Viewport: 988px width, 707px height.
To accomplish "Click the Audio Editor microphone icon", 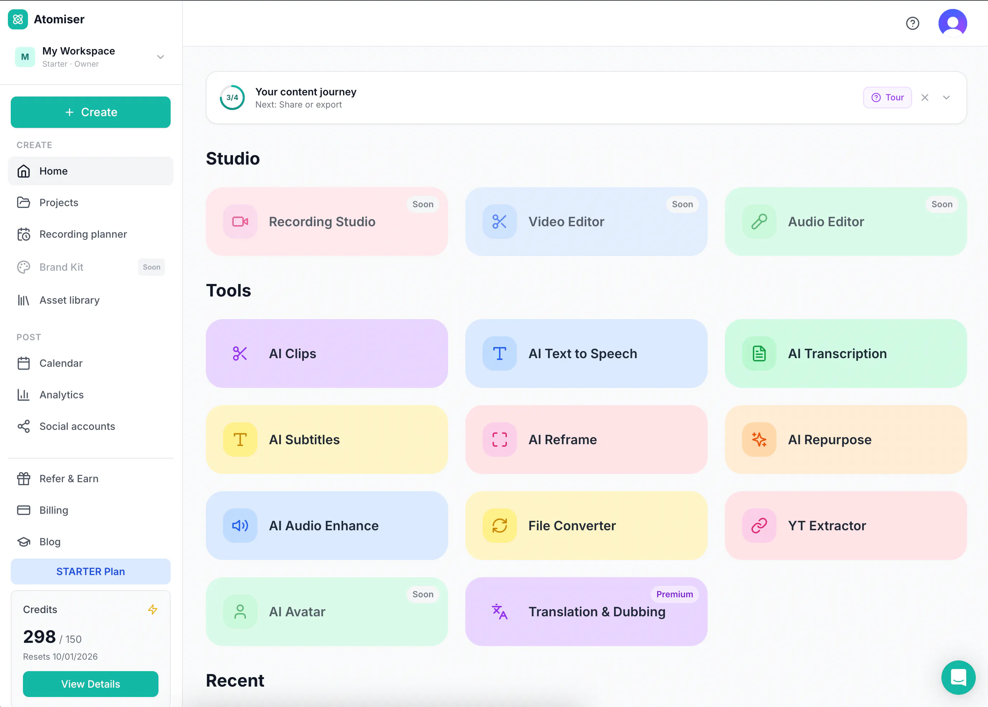I will pyautogui.click(x=759, y=222).
